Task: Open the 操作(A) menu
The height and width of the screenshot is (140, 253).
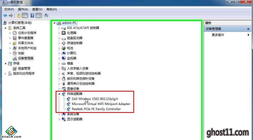Action: click(23, 9)
